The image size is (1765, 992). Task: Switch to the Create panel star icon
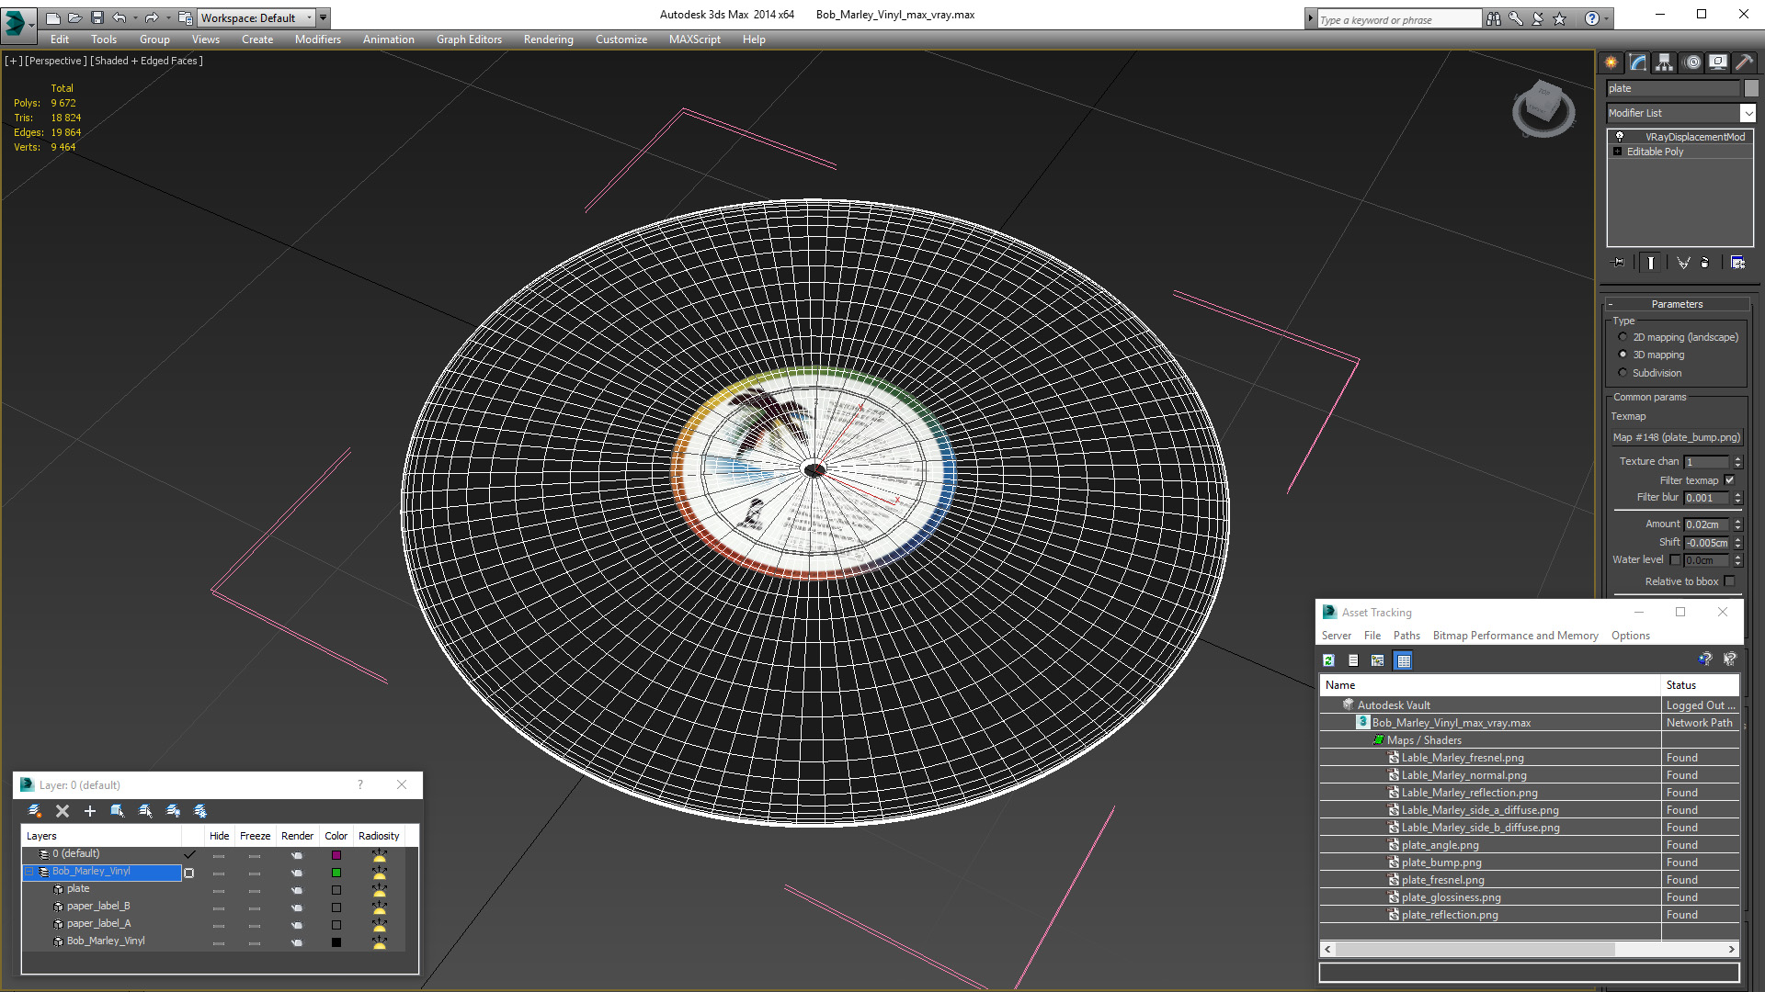click(1611, 62)
